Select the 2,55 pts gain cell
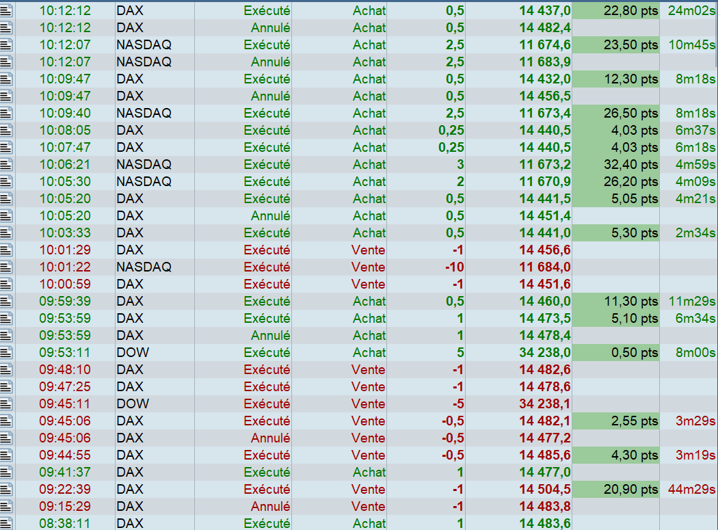Viewport: 718px width, 530px height. (616, 421)
